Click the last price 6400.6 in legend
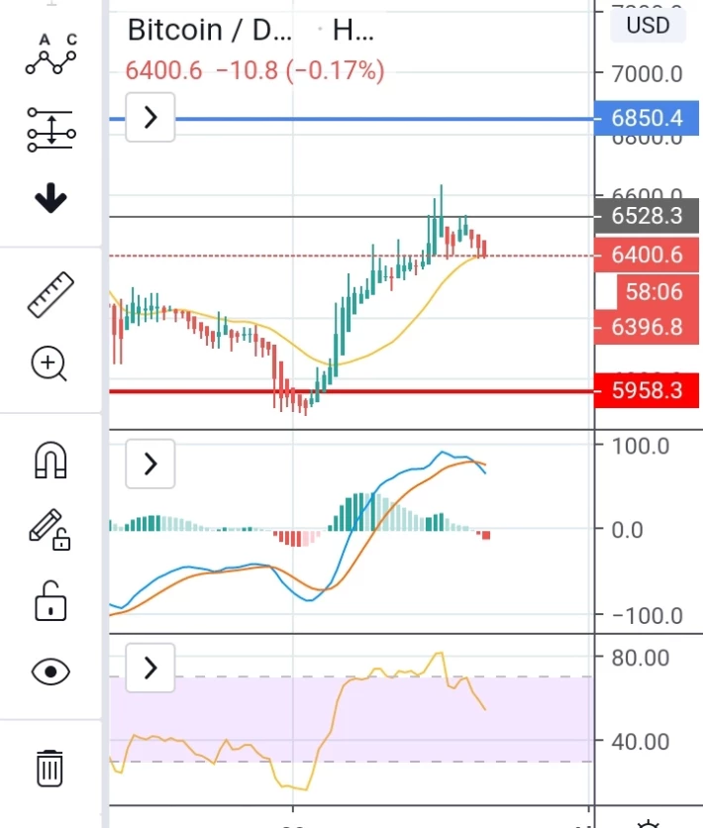 (163, 70)
